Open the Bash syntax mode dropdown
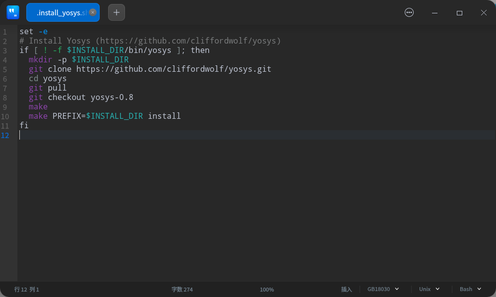Image resolution: width=496 pixels, height=297 pixels. [470, 289]
